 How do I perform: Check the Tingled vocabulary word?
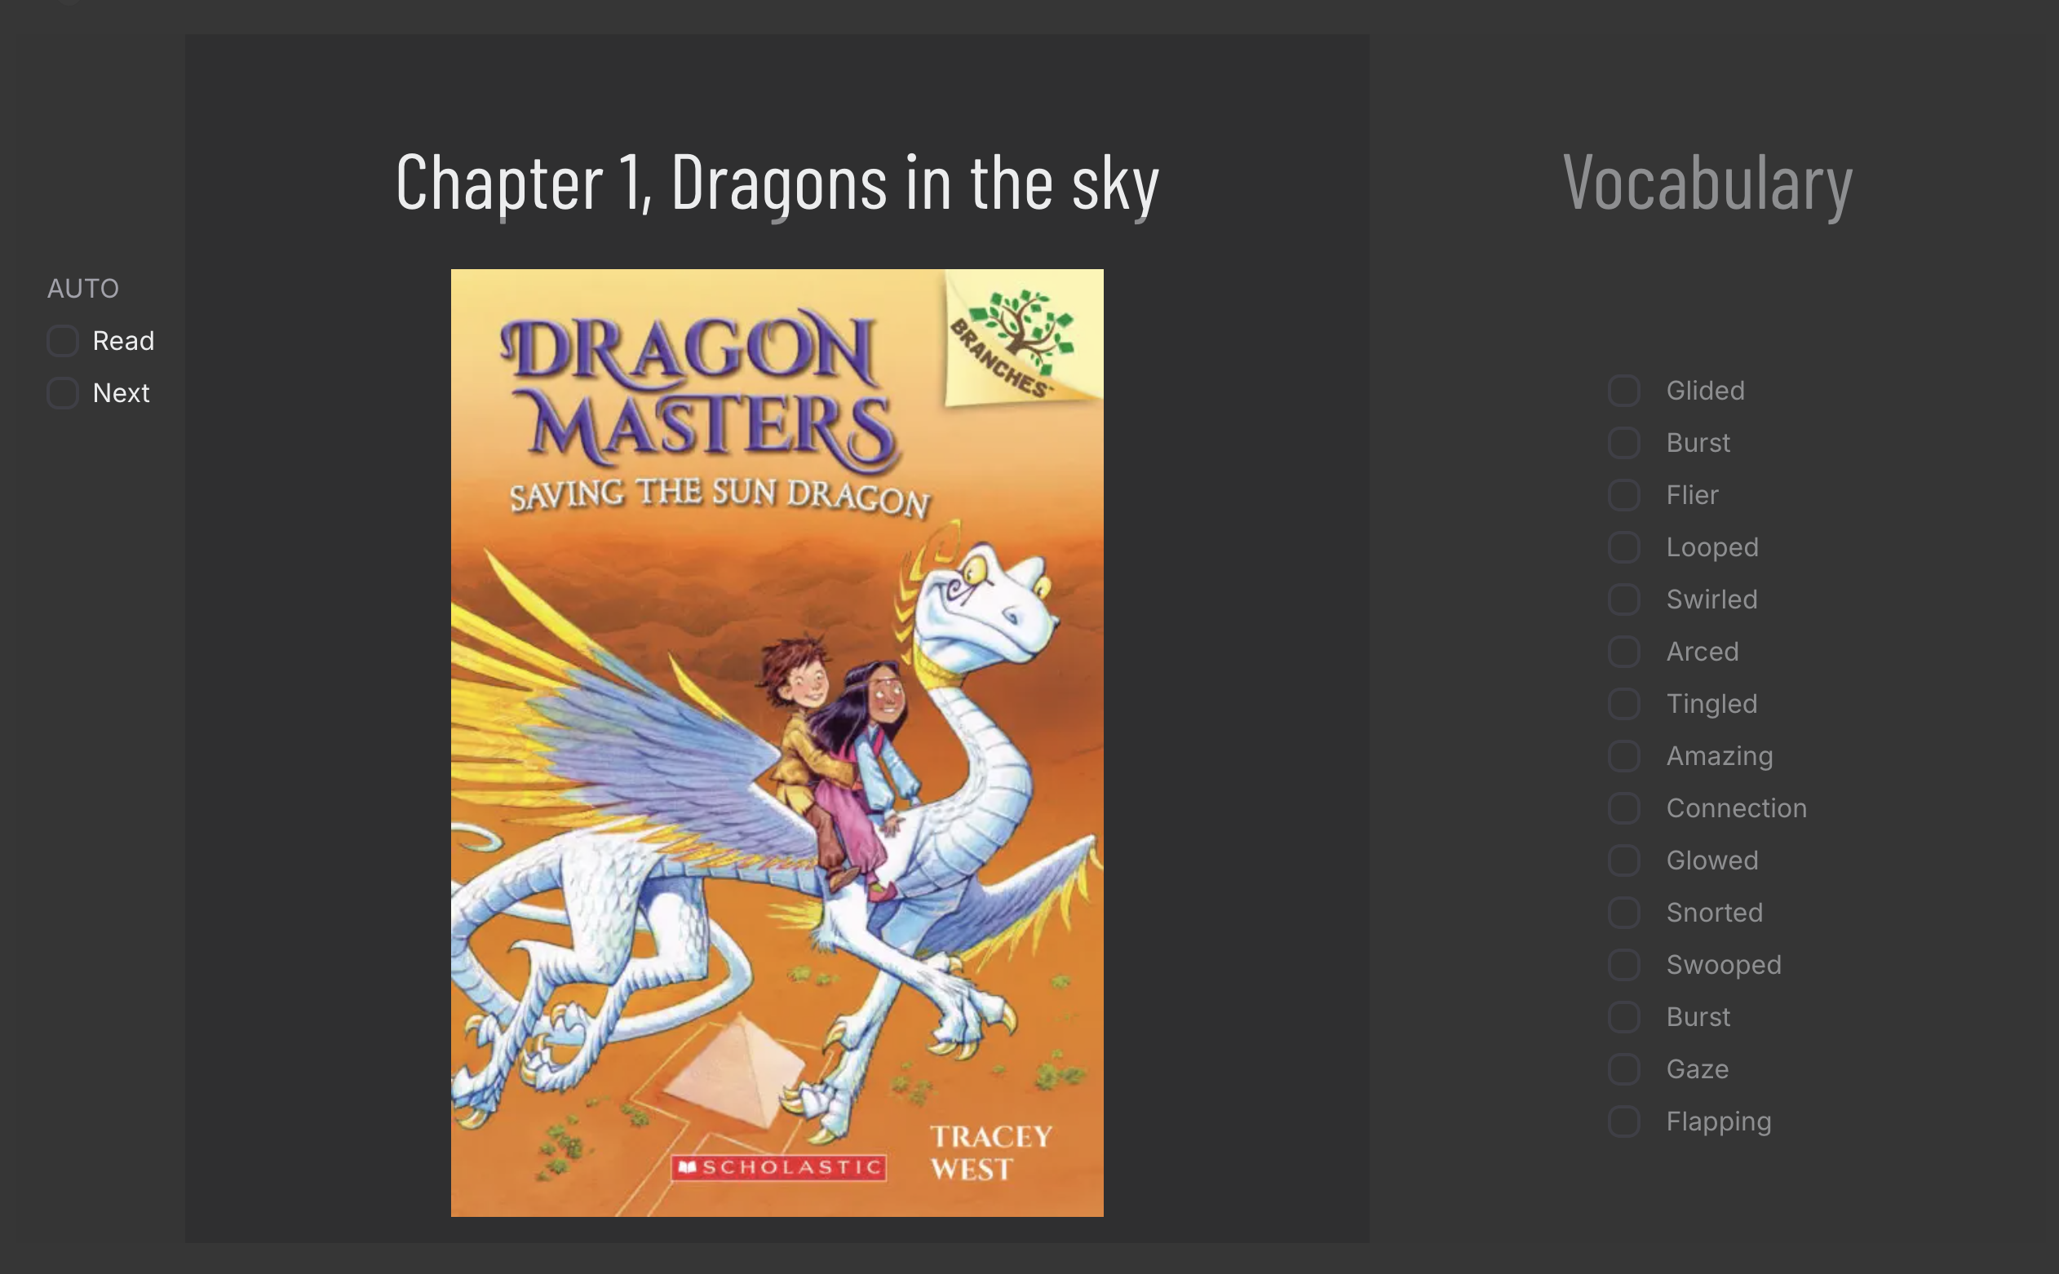(1623, 705)
